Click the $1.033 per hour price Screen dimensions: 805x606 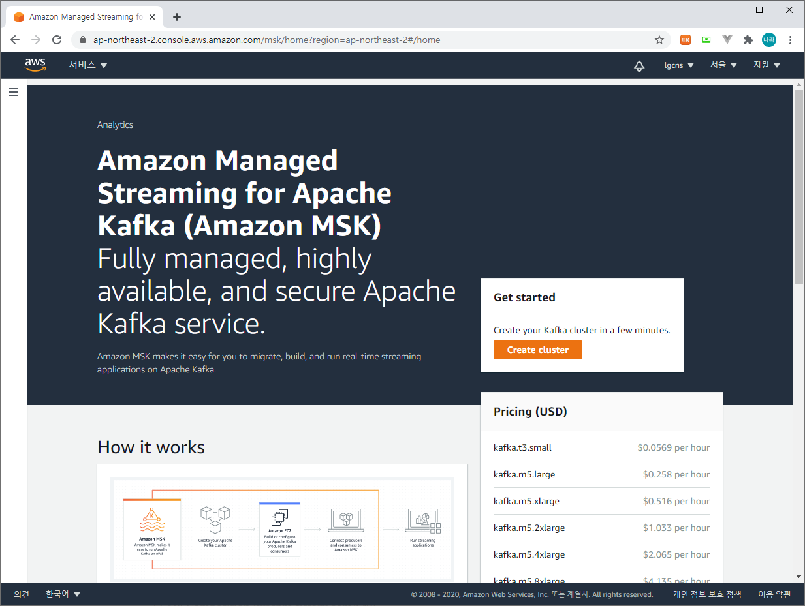pos(676,528)
